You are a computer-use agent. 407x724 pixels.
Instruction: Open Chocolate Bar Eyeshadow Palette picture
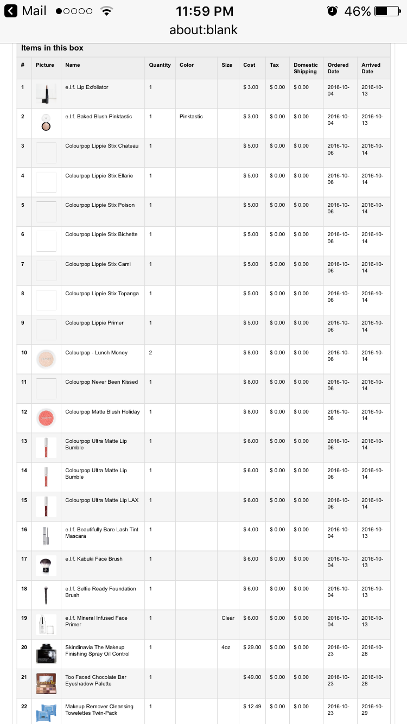(46, 683)
